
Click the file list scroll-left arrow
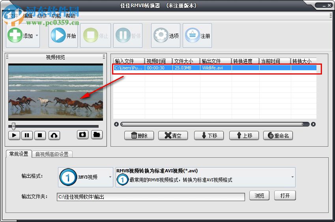[x=116, y=124]
